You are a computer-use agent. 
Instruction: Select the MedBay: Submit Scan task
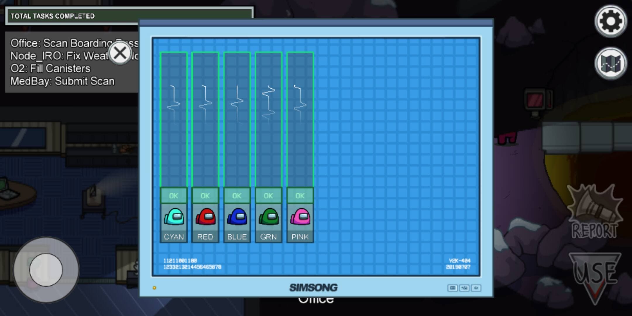62,81
